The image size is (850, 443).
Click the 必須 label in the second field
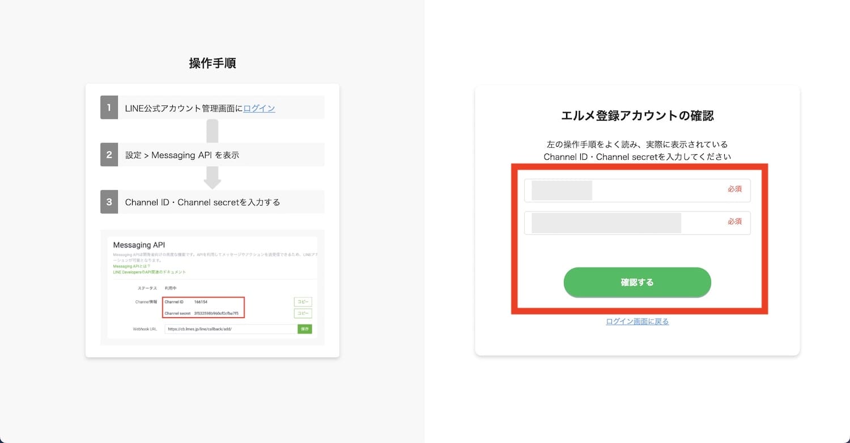(x=734, y=221)
